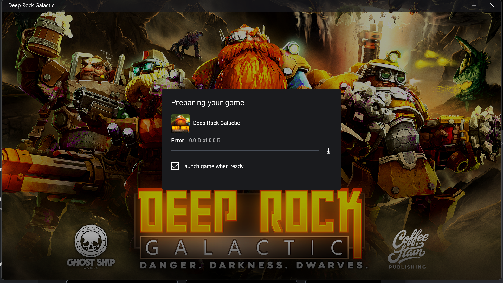Click the Deep Rock Galactic name in dialog
503x283 pixels.
coord(216,123)
